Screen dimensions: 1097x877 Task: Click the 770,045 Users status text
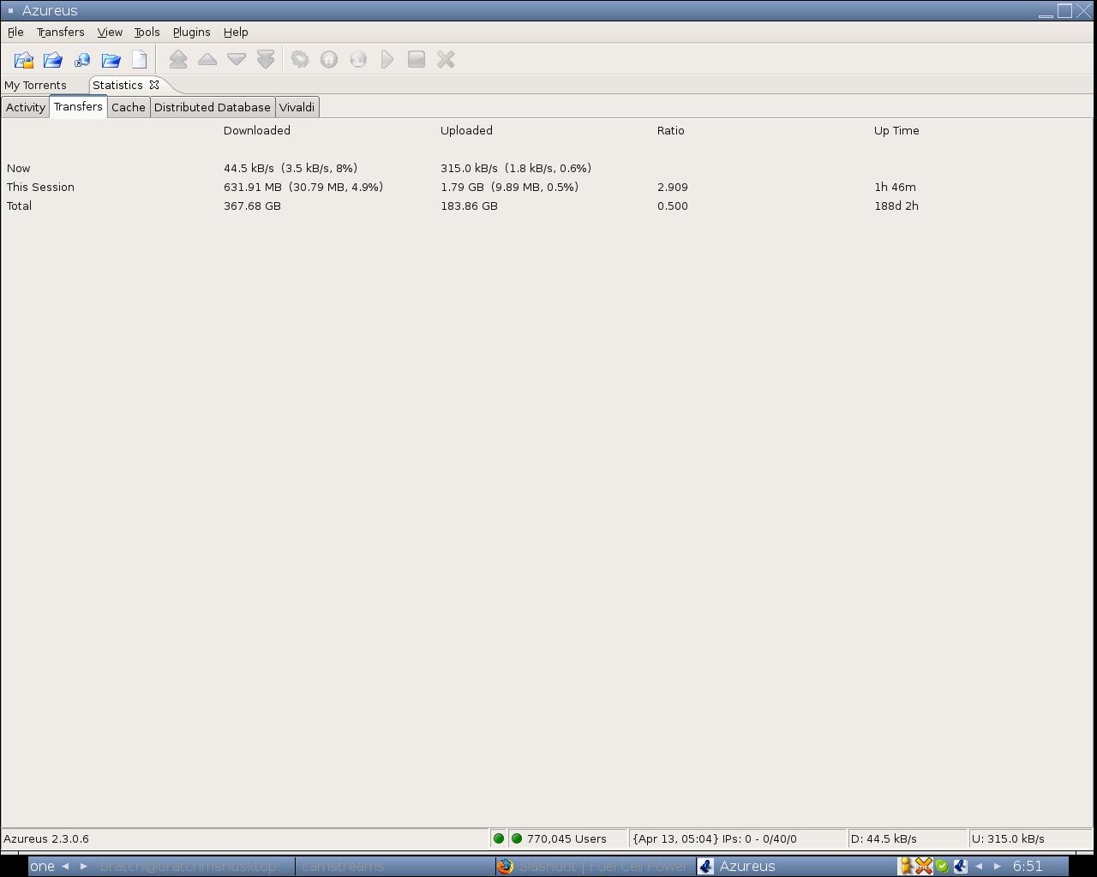pyautogui.click(x=566, y=838)
